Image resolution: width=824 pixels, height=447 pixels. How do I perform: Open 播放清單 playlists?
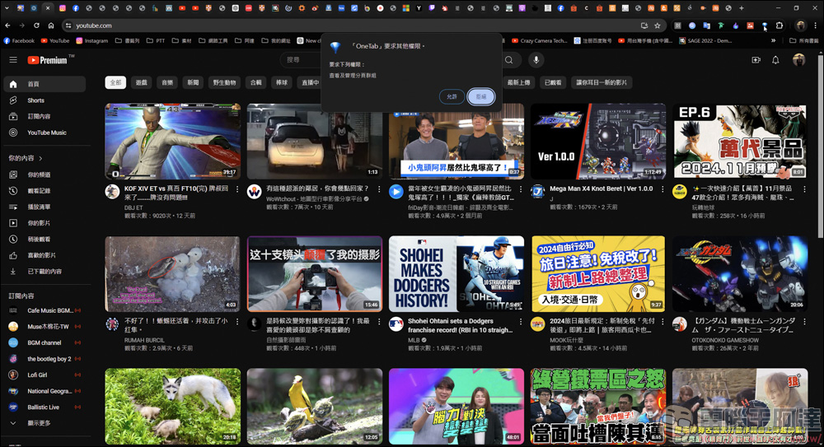44,207
